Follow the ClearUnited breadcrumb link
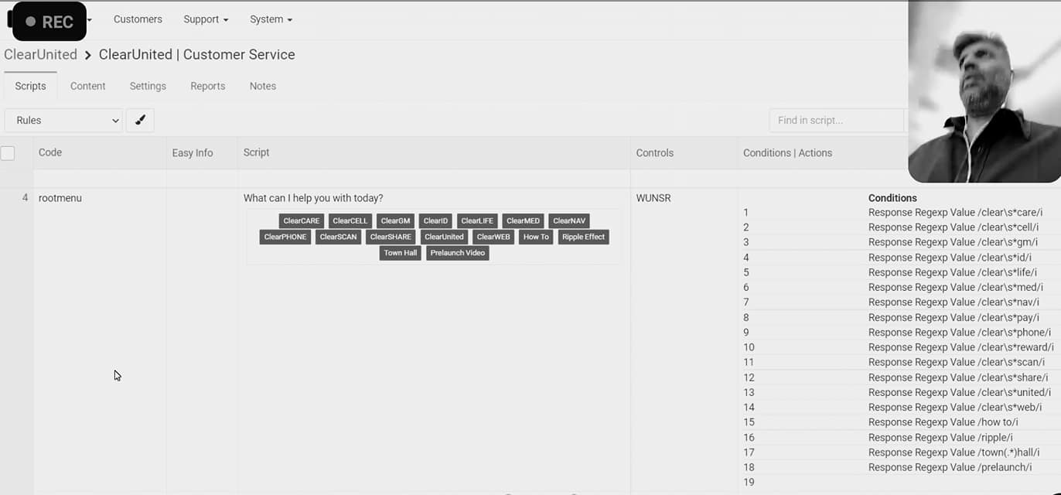This screenshot has height=495, width=1061. (40, 55)
